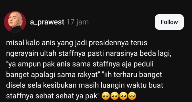Open the a_prawest username link
The width and height of the screenshot is (192, 102).
47,22
